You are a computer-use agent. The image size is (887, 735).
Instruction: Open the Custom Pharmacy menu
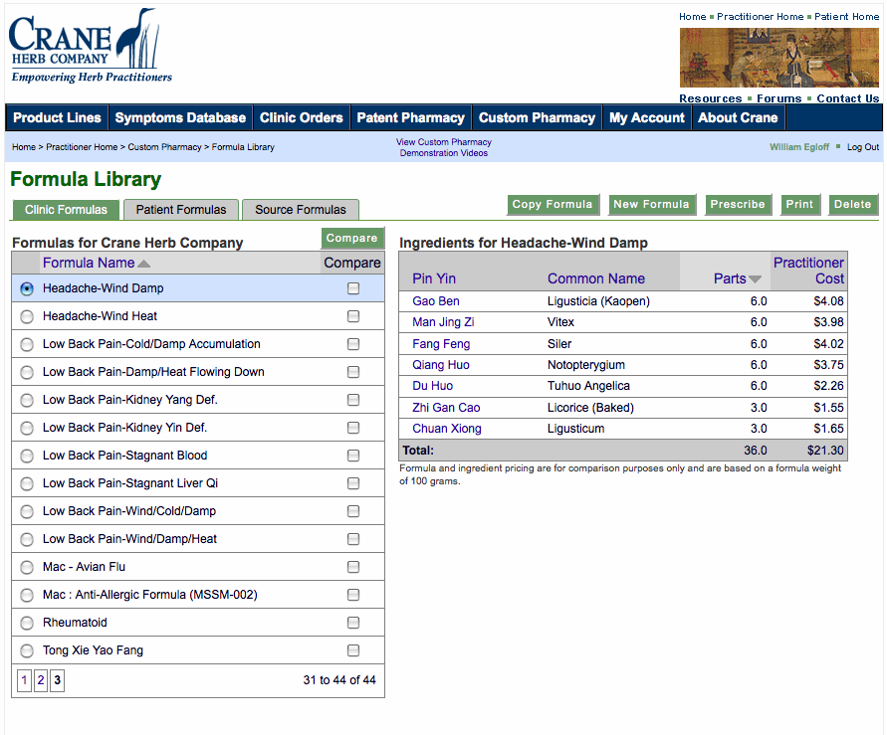click(537, 117)
